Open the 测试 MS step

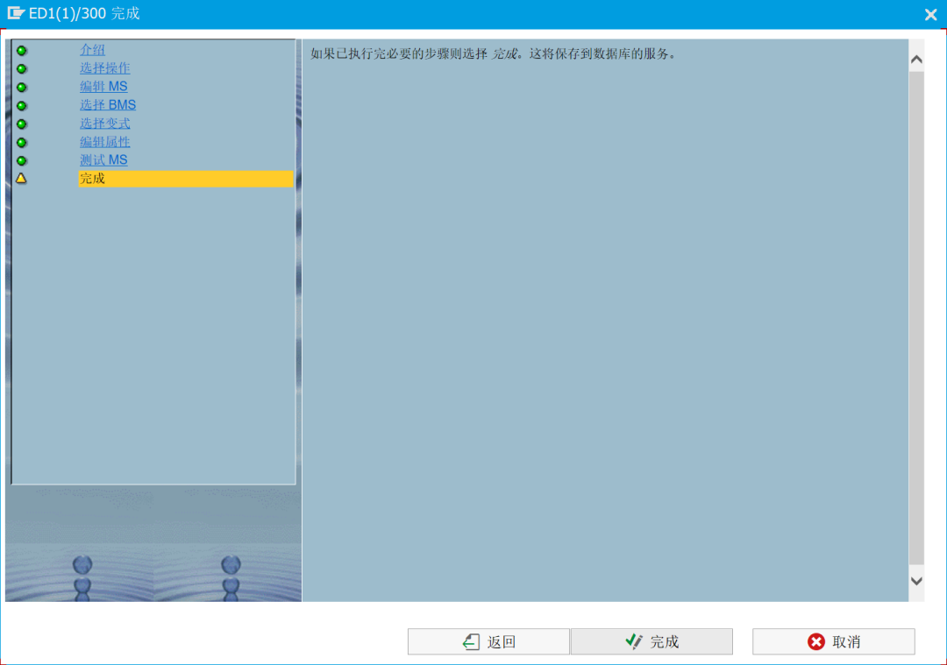[x=103, y=160]
